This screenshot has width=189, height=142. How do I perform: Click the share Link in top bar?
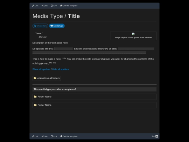44,6
